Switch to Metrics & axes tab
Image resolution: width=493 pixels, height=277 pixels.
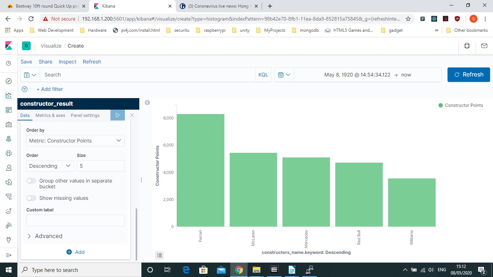(x=50, y=115)
